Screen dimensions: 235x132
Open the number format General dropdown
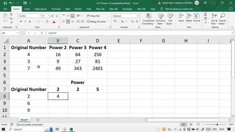click(137, 16)
